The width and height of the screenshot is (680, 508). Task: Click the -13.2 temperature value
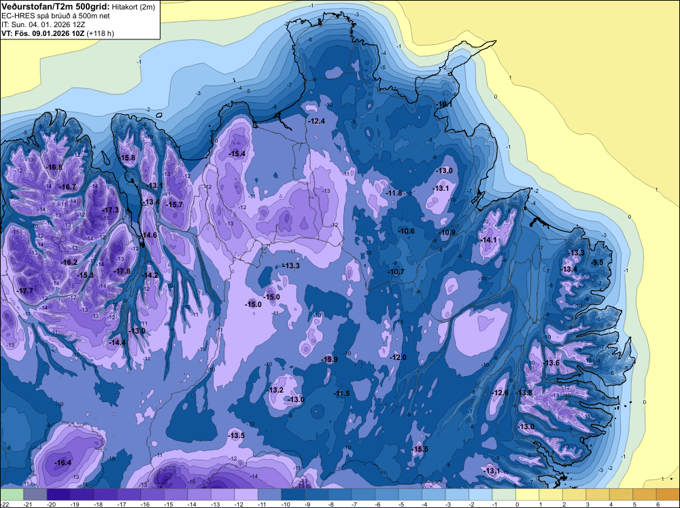pyautogui.click(x=275, y=390)
